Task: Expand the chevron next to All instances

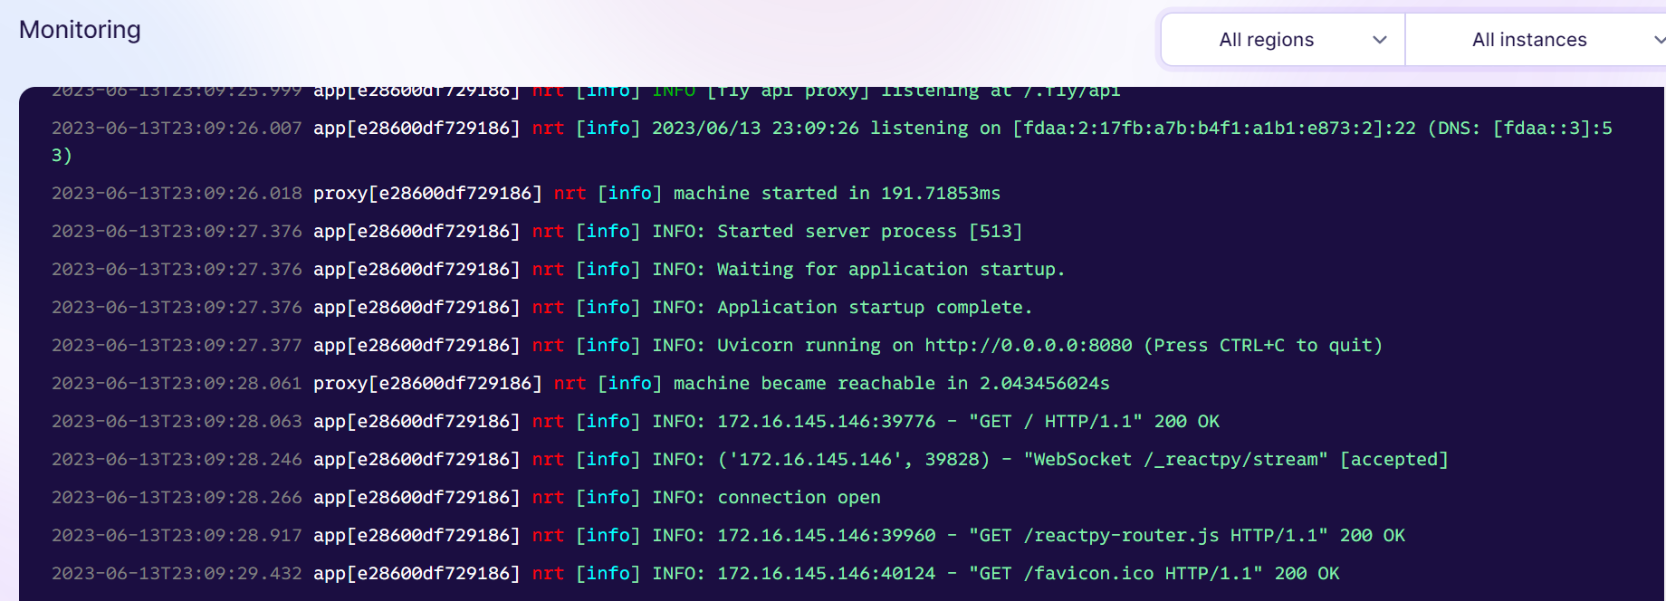Action: [x=1659, y=40]
